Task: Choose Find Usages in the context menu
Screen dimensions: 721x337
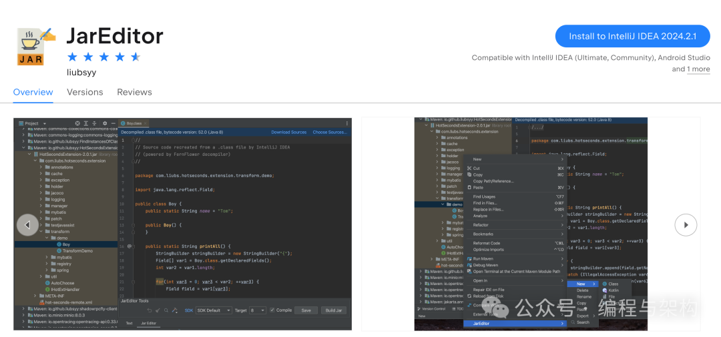Action: (484, 196)
